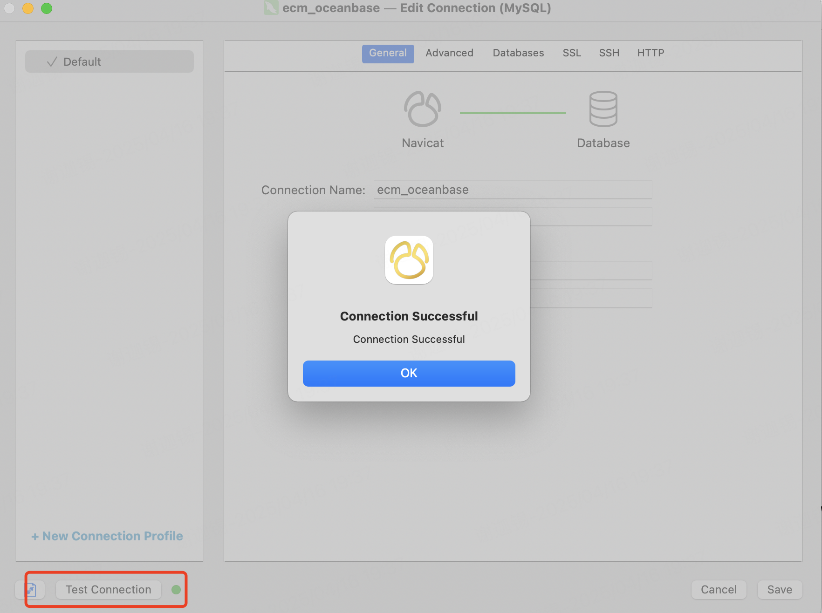Click the Navicat diagram icon
Image resolution: width=822 pixels, height=613 pixels.
[422, 109]
